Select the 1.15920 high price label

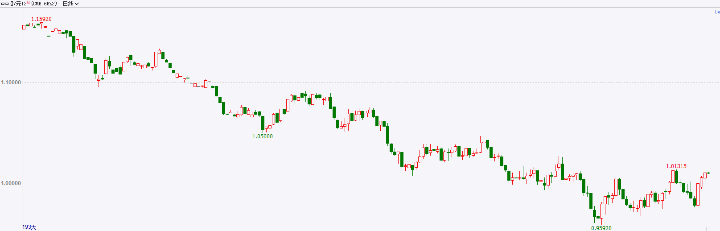[x=41, y=19]
